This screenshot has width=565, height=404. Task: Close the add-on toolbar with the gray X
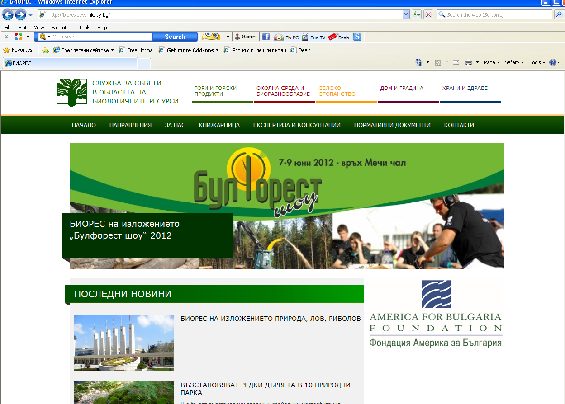(6, 37)
